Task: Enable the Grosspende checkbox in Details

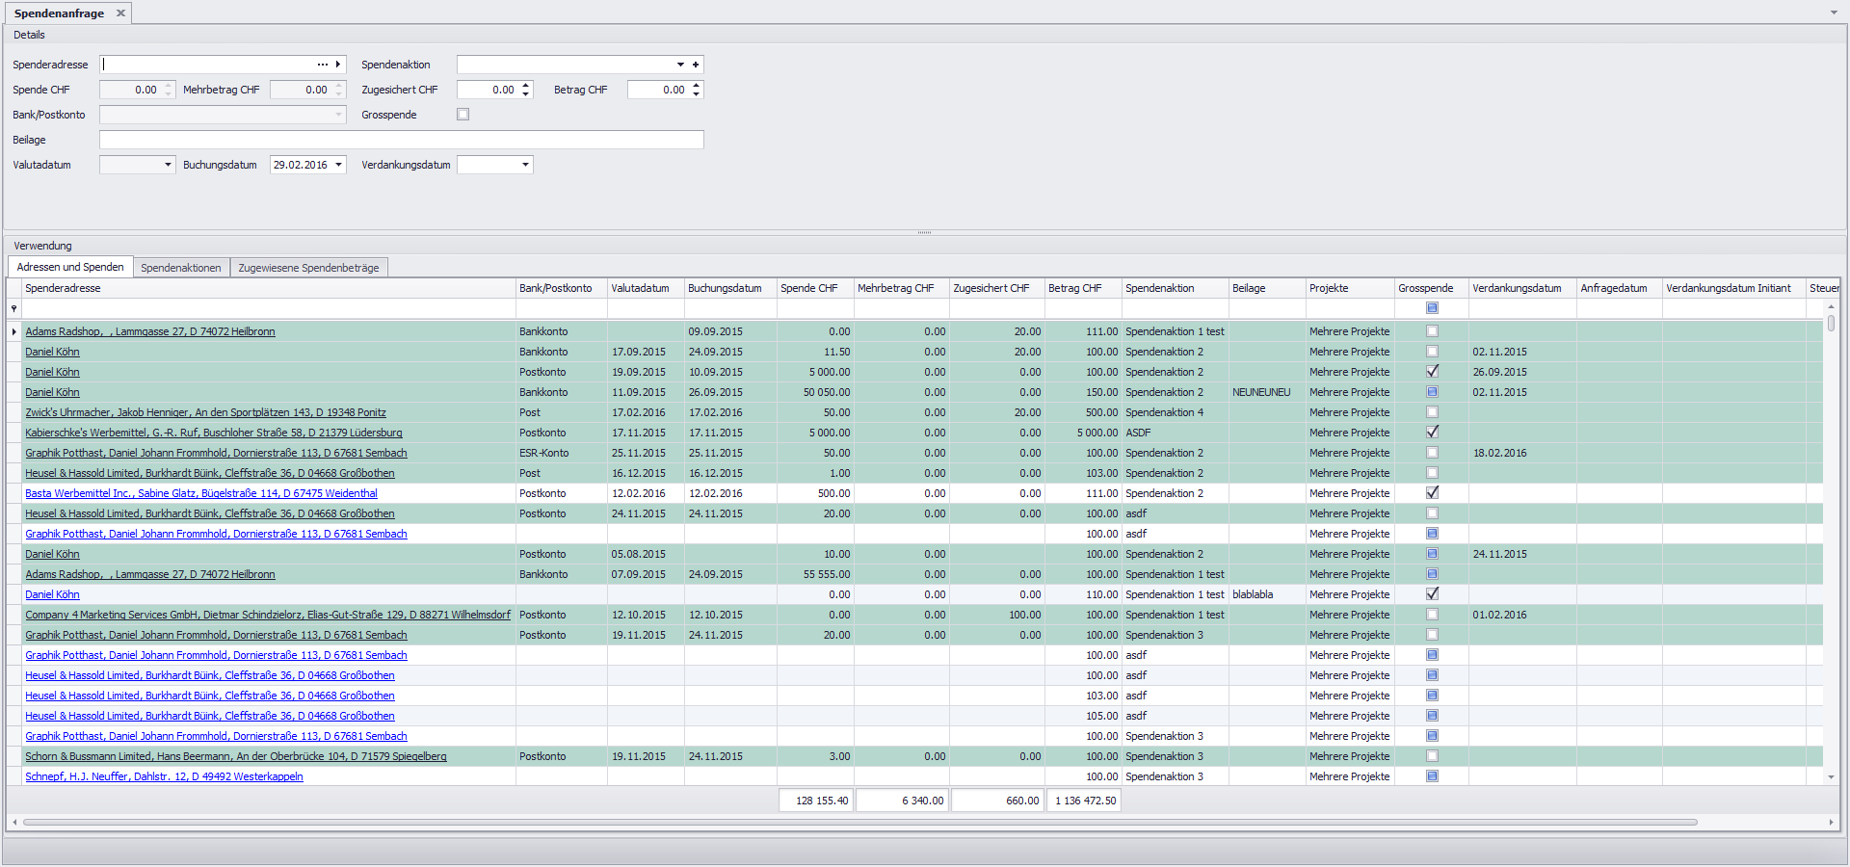Action: [x=463, y=115]
